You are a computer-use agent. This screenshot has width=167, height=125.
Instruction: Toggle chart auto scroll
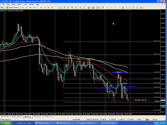pos(80,7)
